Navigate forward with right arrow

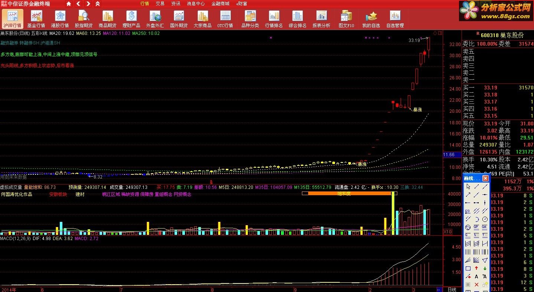88,4
